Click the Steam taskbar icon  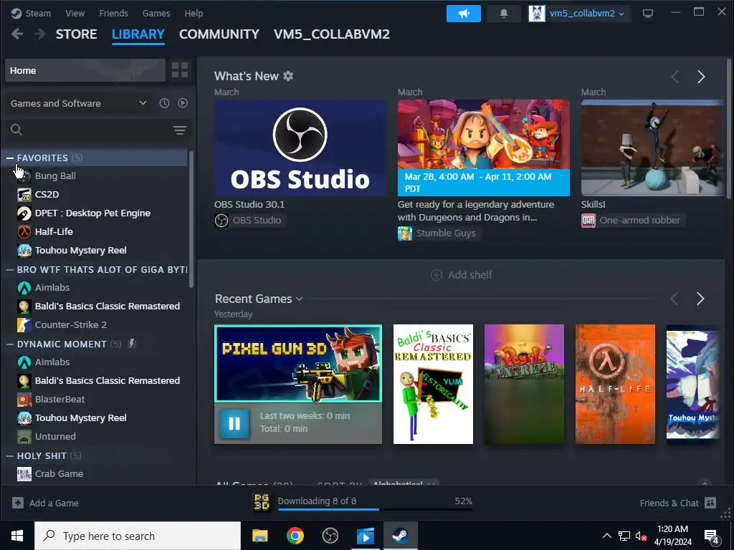[x=400, y=536]
